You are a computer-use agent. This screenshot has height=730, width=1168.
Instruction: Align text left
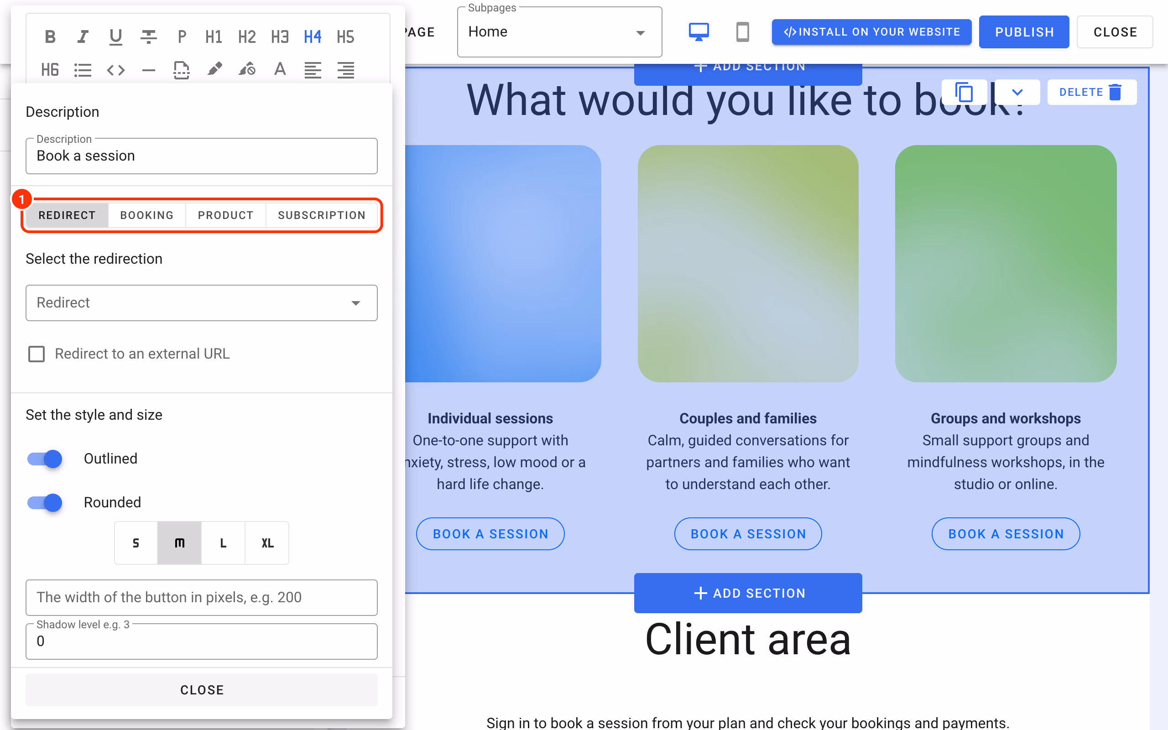pos(313,70)
